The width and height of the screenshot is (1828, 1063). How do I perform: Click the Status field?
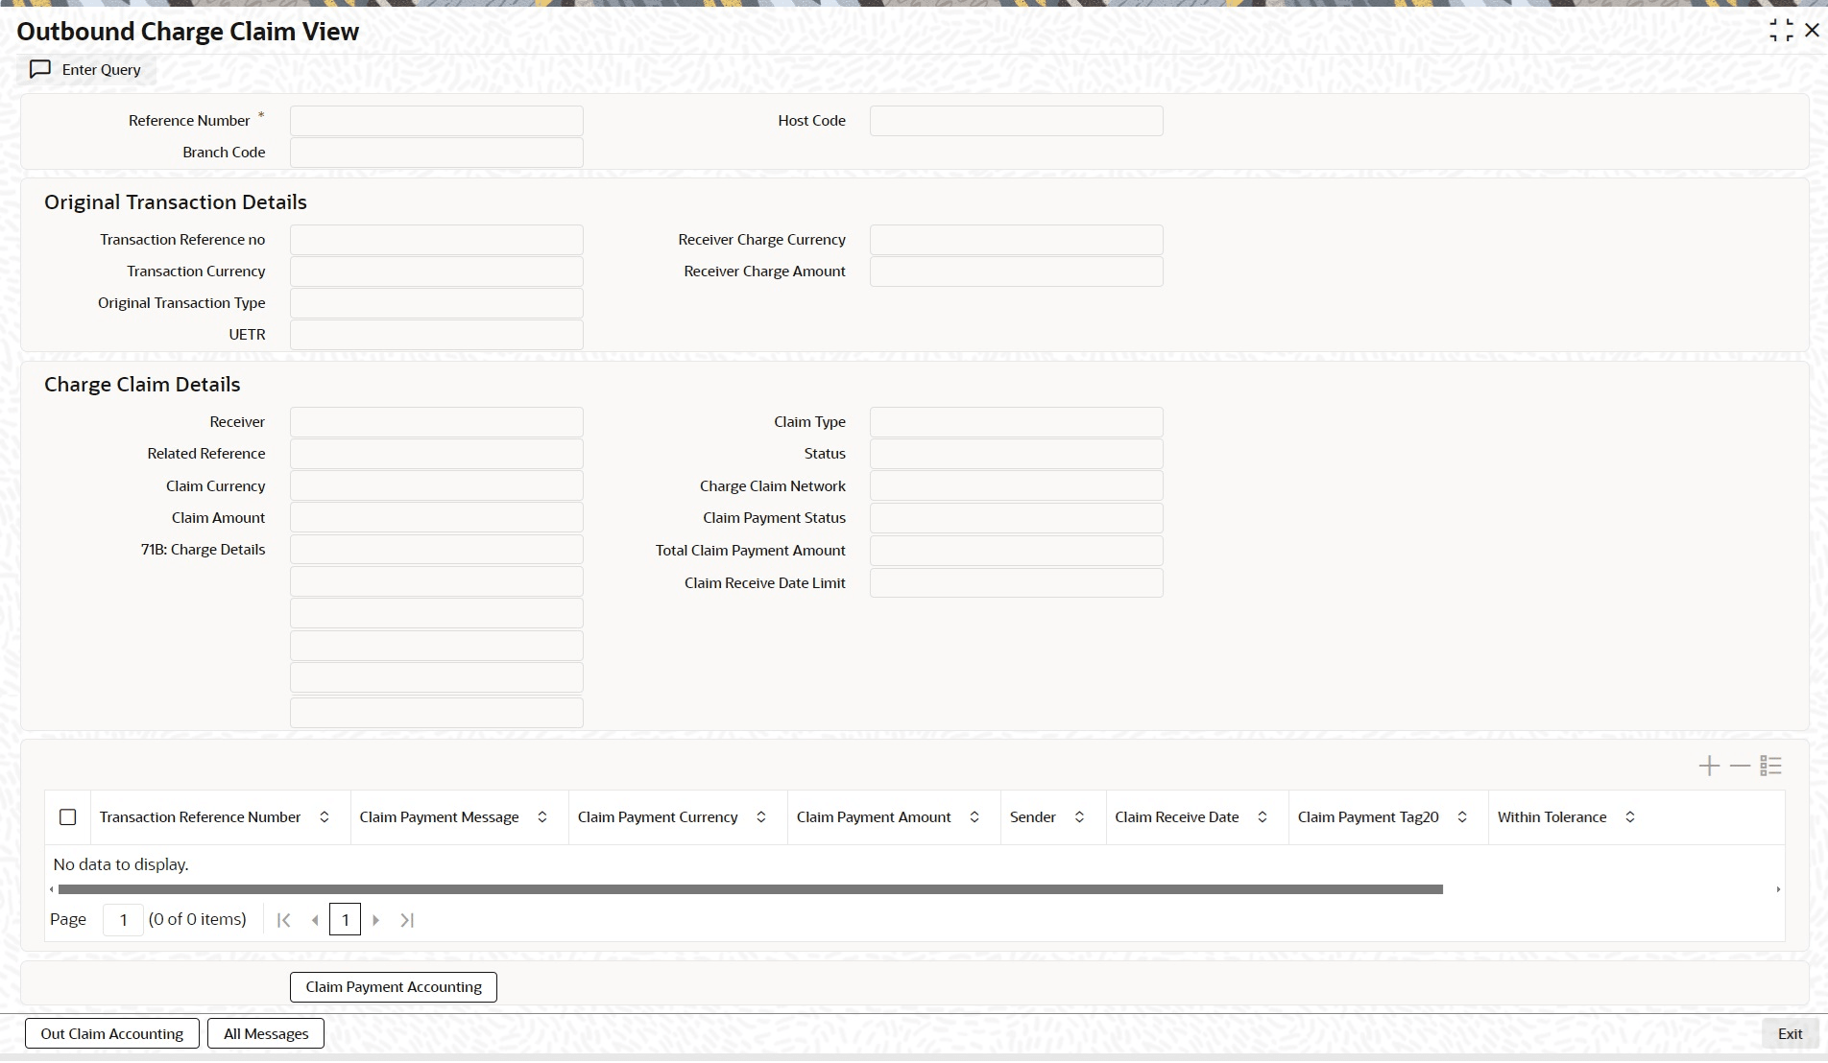pos(1017,454)
